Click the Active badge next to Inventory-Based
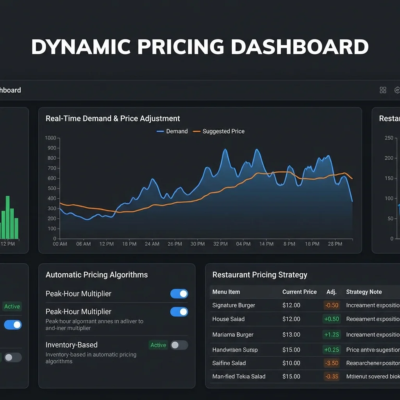The height and width of the screenshot is (400, 400). point(158,345)
